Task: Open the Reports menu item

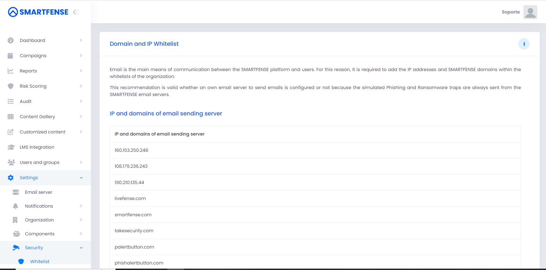Action: pos(45,71)
